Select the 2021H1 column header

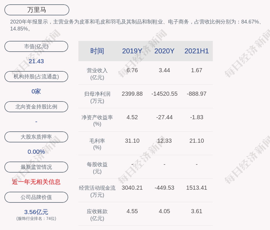coord(197,51)
